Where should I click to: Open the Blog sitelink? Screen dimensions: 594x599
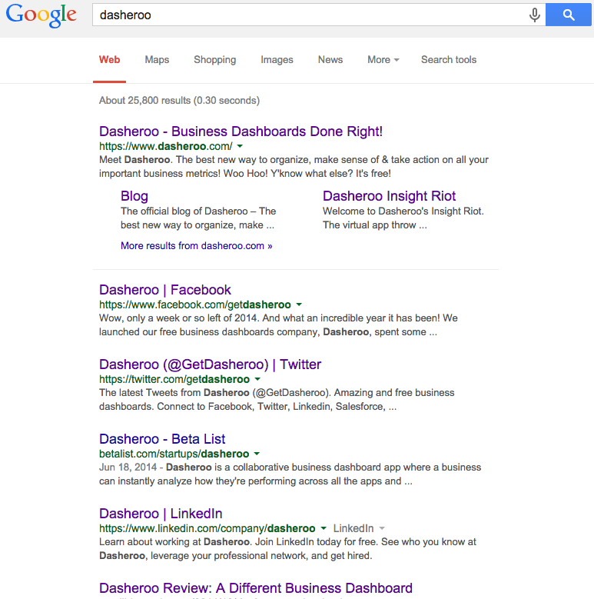point(134,196)
